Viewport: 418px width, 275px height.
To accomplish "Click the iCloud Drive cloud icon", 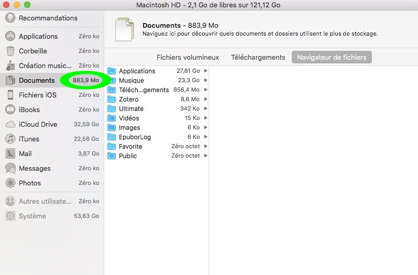I will click(10, 124).
